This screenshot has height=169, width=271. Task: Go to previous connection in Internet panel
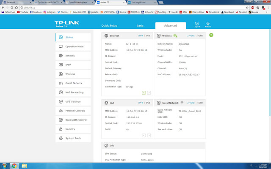pyautogui.click(x=144, y=93)
